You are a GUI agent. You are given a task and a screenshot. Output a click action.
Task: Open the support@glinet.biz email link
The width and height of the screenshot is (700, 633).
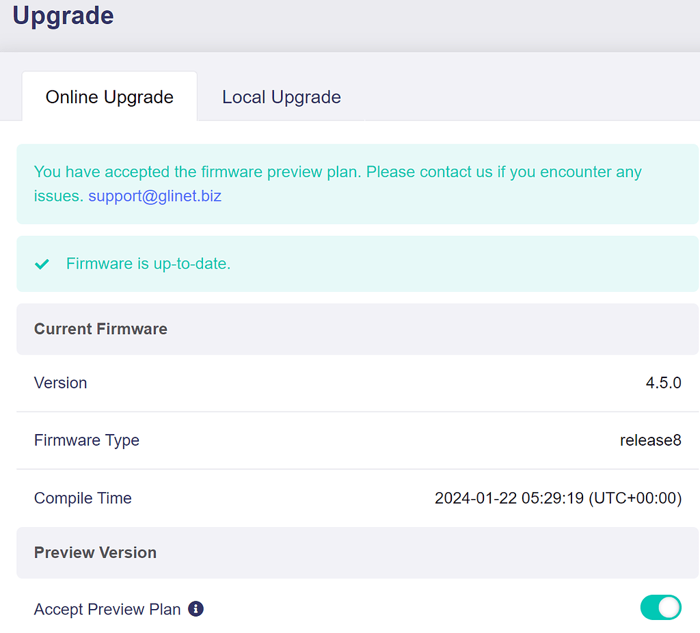[154, 196]
